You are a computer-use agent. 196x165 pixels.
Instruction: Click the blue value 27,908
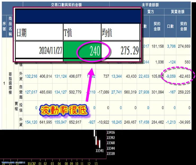pos(144,92)
